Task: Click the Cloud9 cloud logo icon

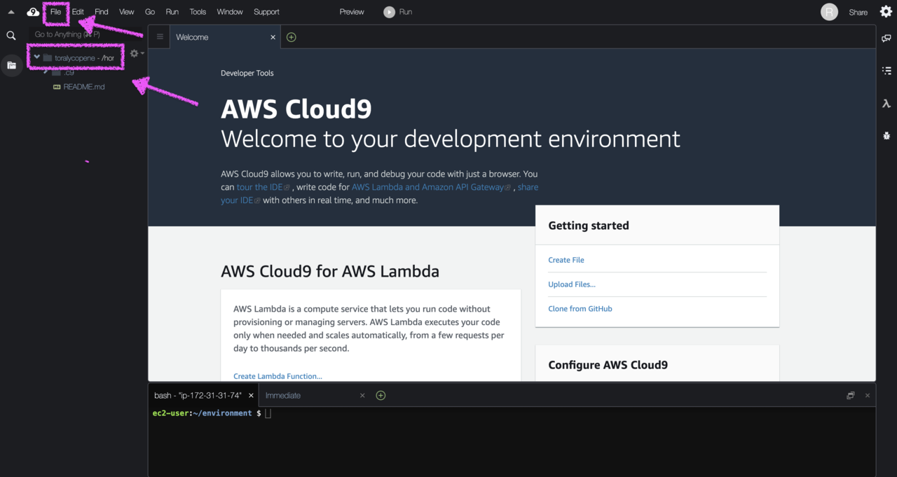Action: (33, 12)
